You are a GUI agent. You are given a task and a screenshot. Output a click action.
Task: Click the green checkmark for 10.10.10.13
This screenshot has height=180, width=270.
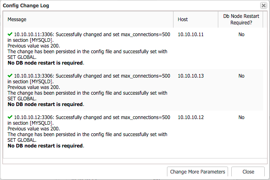(10, 76)
